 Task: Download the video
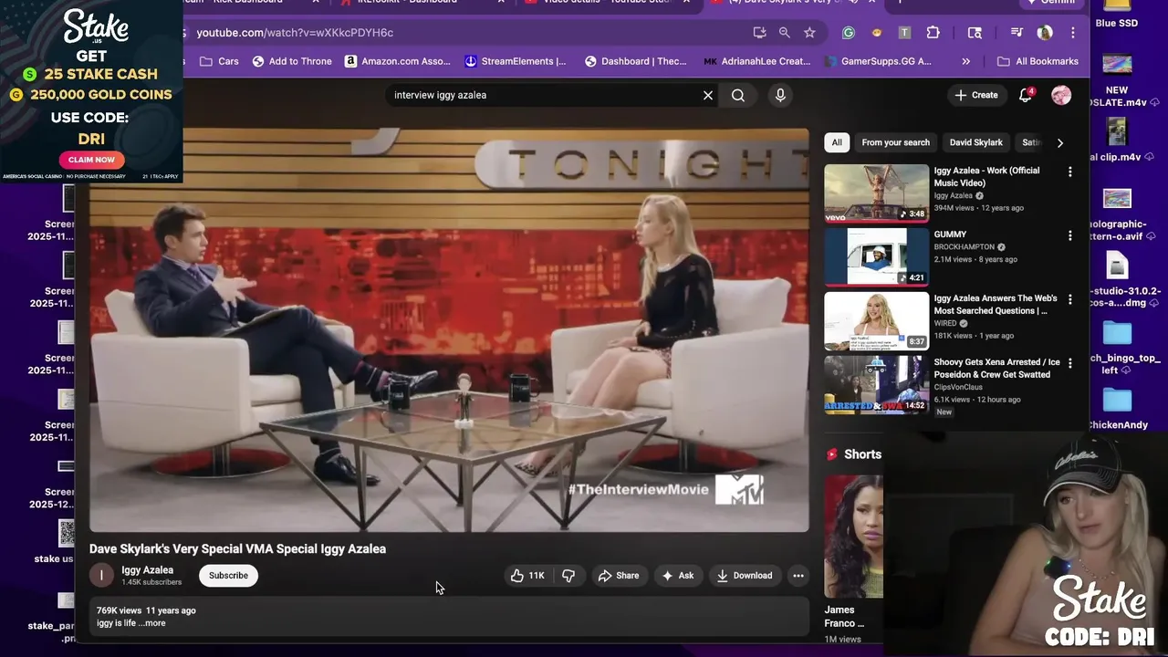tap(744, 576)
